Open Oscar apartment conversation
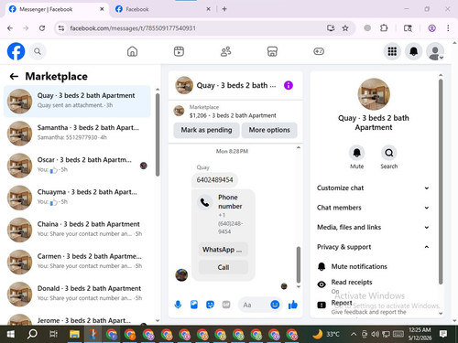 (x=77, y=166)
